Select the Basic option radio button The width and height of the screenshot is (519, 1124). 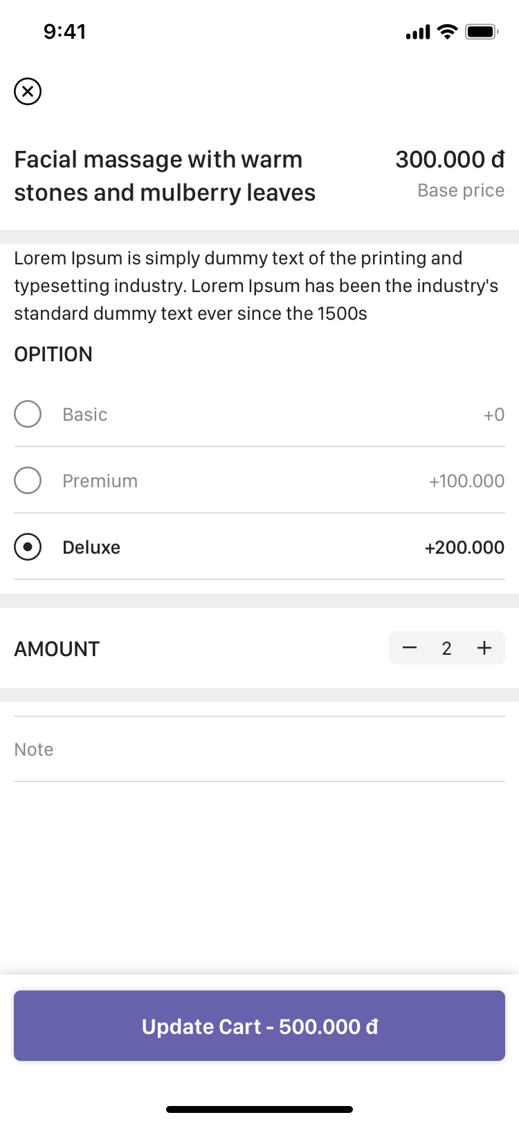pyautogui.click(x=28, y=414)
